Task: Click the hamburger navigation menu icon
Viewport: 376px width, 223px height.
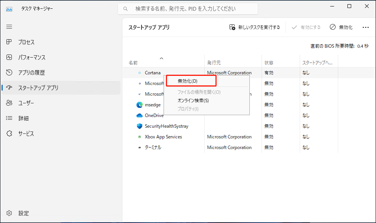Action: [9, 27]
